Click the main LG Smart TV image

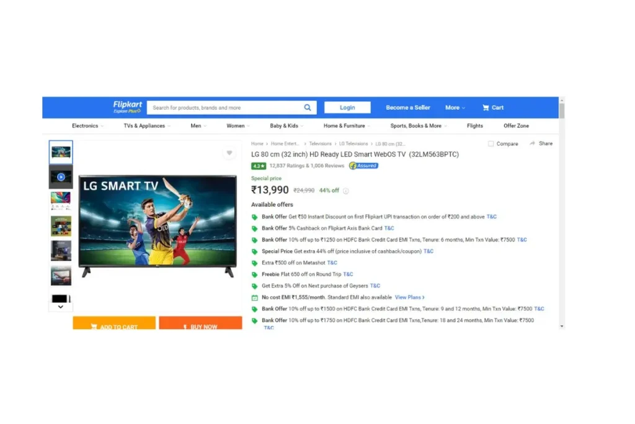click(x=157, y=226)
